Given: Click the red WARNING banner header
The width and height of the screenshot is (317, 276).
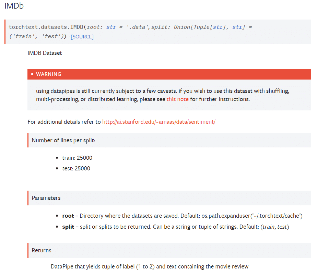Looking at the screenshot, I should (x=169, y=74).
